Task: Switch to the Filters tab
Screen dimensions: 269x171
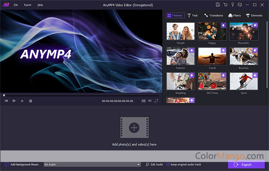Action: pyautogui.click(x=234, y=15)
